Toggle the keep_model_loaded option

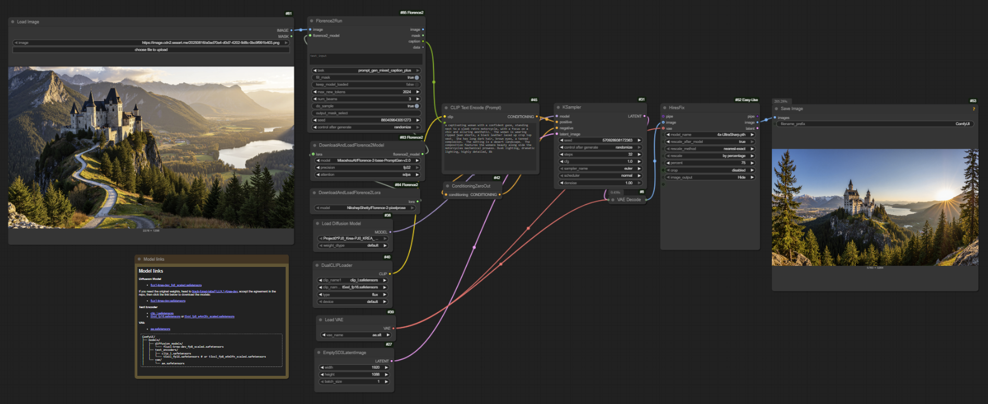416,84
